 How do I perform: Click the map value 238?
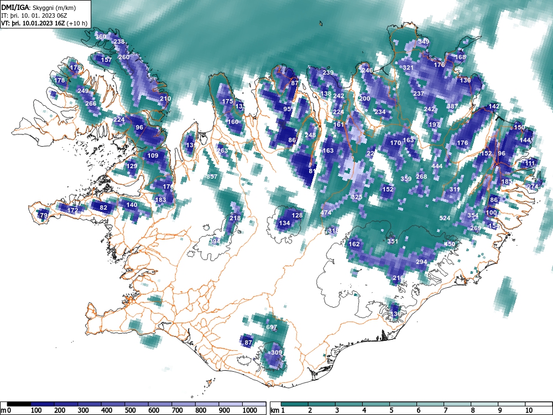[119, 41]
